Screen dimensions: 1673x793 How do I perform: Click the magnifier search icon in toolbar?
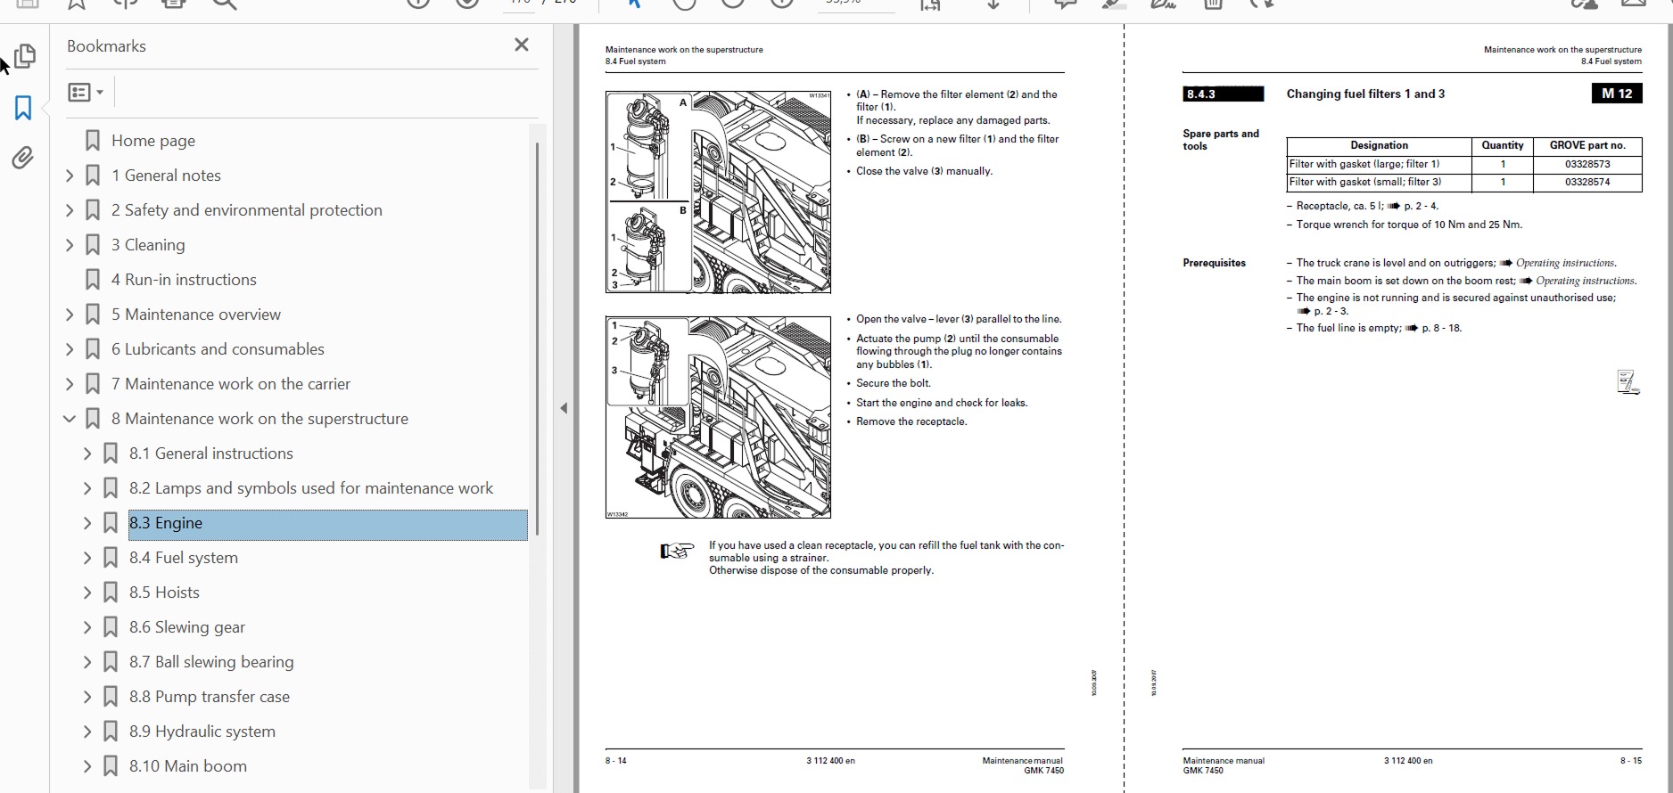point(225,4)
